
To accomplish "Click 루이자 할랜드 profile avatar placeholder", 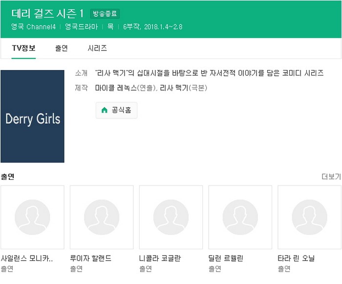I will [x=102, y=217].
